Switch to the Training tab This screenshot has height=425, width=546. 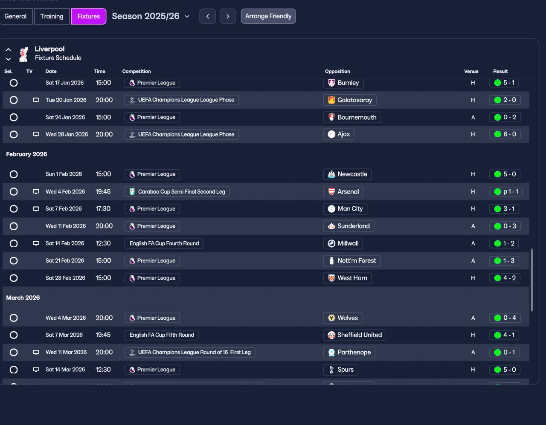coord(52,16)
